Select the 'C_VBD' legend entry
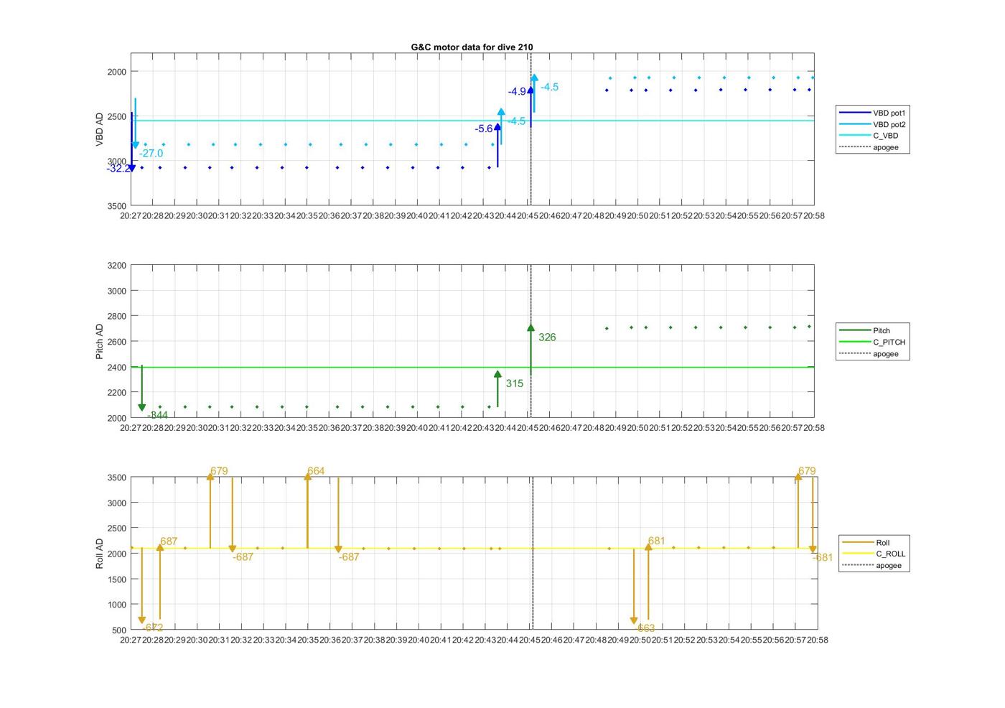1005x708 pixels. (x=873, y=136)
